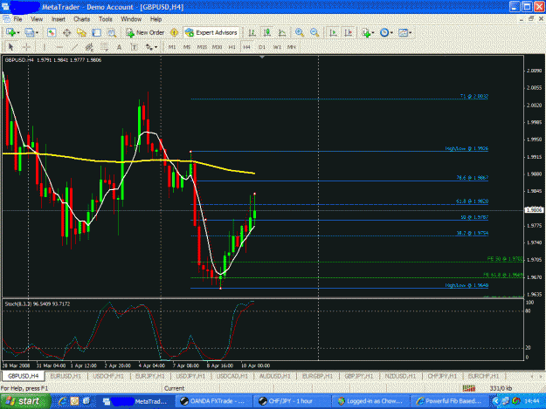Switch to GBPJPY,H1 chart tab
The width and height of the screenshot is (546, 409).
[359, 376]
